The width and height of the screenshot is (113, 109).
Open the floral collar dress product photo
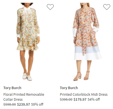pyautogui.click(x=28, y=42)
